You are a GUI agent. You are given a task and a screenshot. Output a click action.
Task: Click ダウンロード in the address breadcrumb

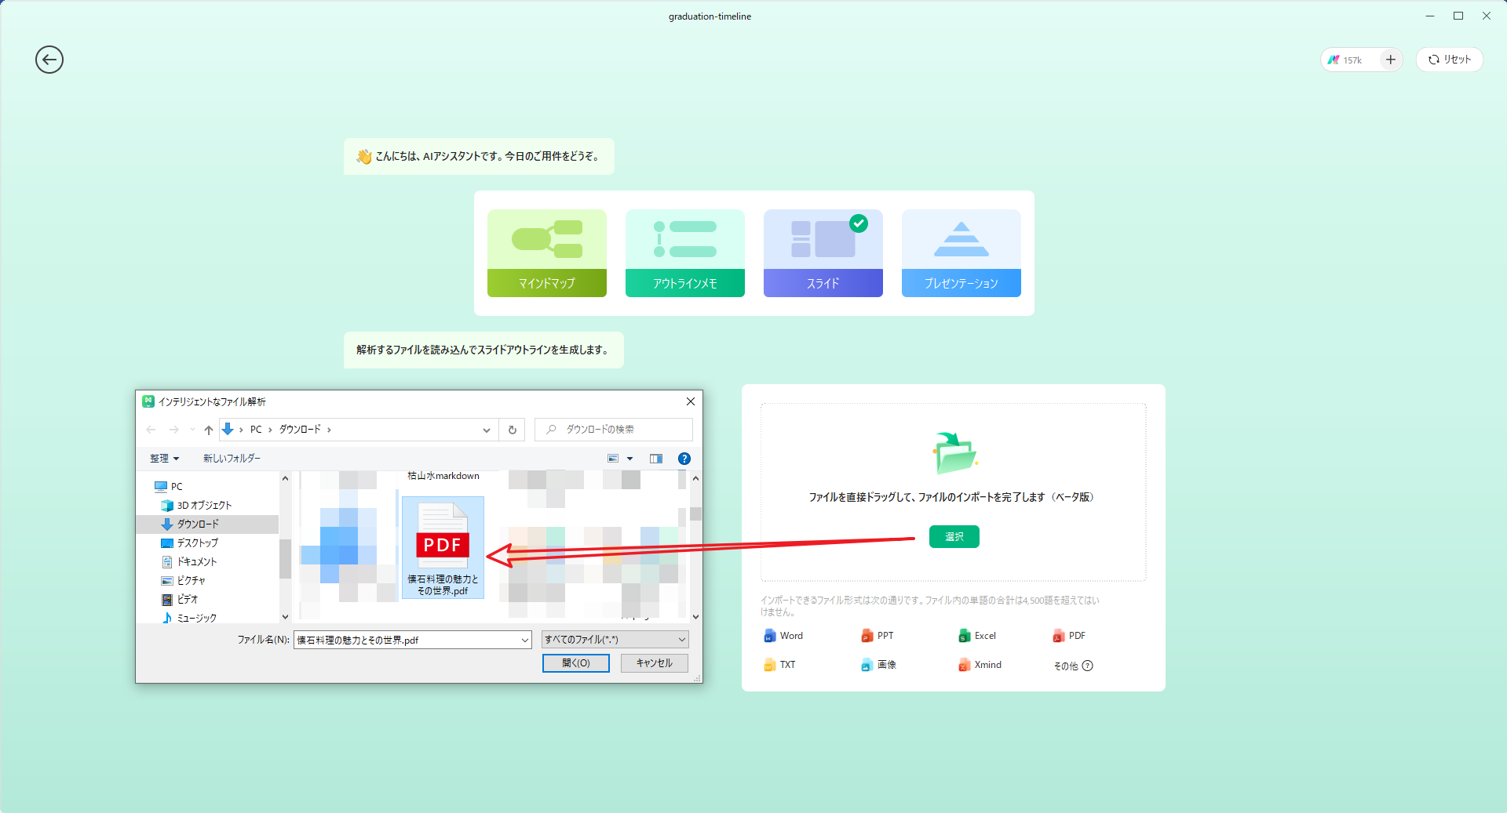click(300, 430)
